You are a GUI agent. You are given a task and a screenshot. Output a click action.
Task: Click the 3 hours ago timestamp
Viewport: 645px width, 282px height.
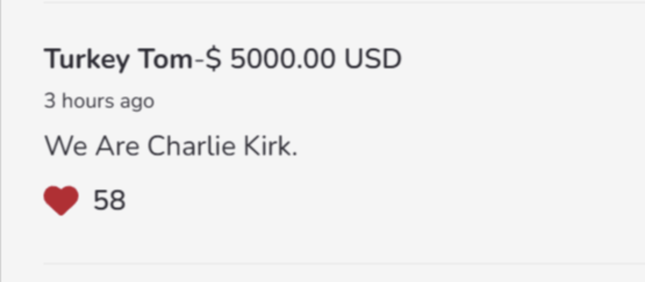click(x=99, y=102)
